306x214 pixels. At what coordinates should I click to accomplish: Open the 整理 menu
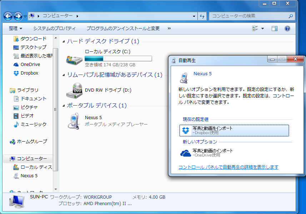15,29
